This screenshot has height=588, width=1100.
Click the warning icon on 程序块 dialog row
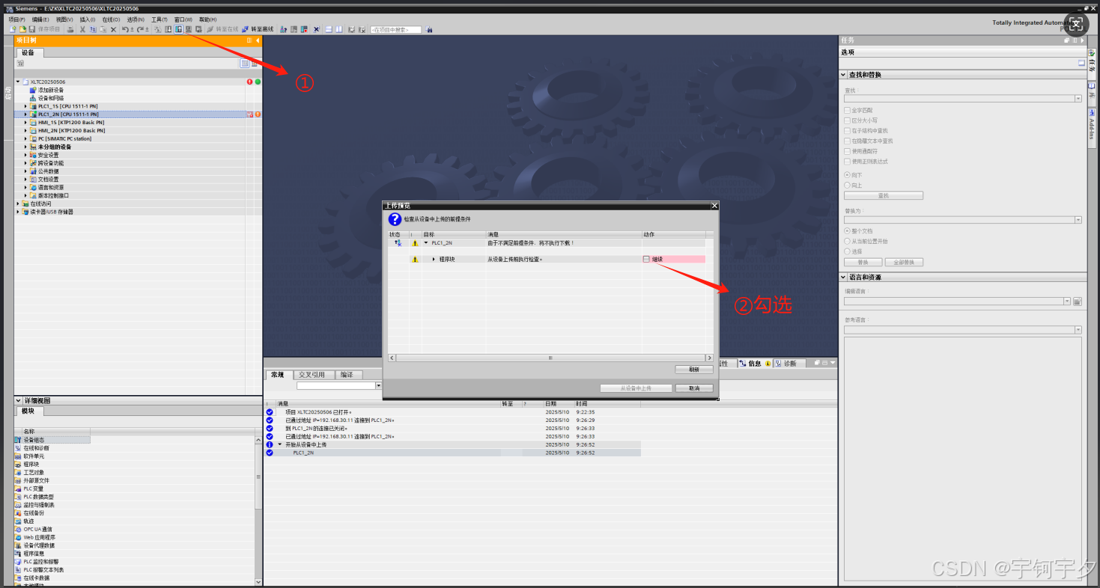(415, 259)
